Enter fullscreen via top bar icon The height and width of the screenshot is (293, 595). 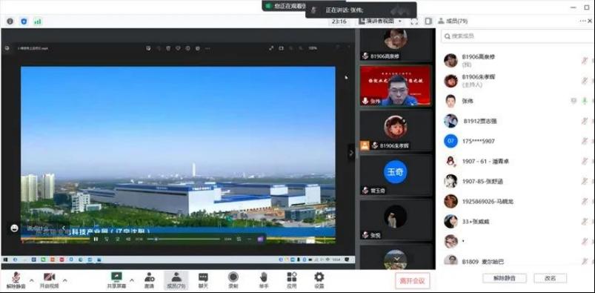click(414, 22)
